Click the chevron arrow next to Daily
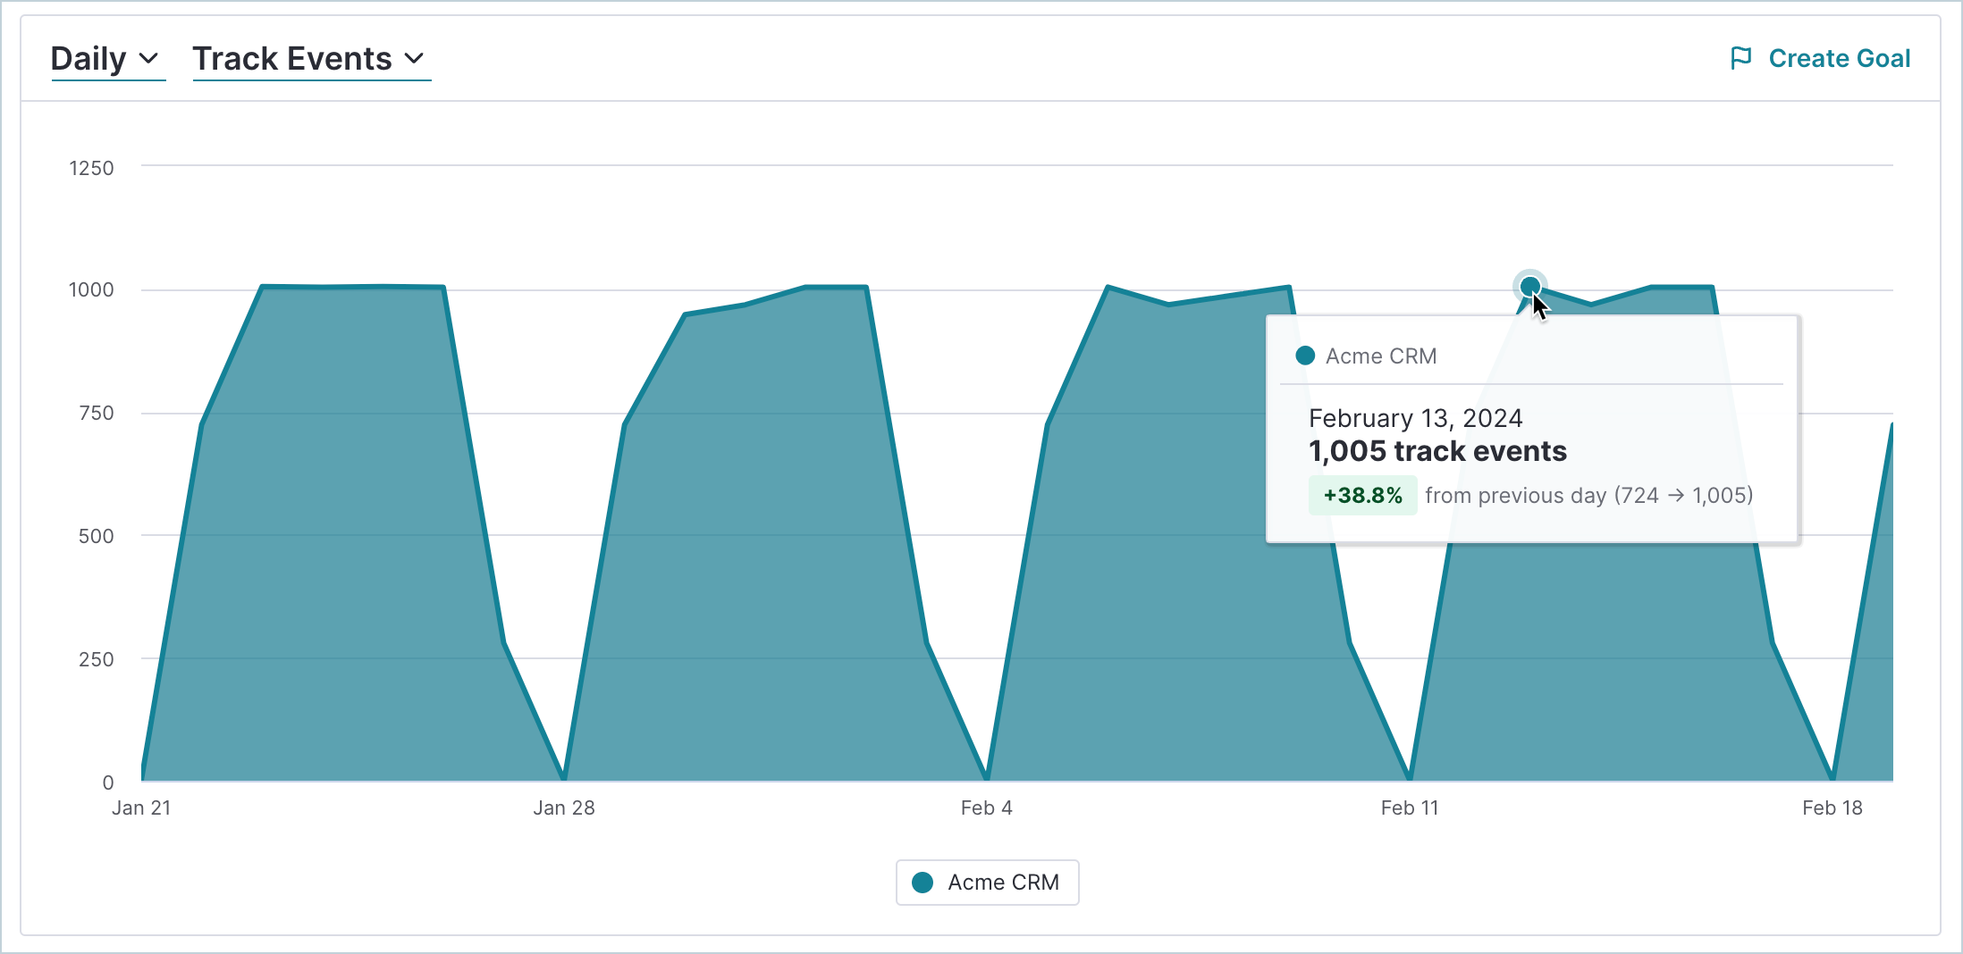Image resolution: width=1963 pixels, height=954 pixels. (x=149, y=59)
